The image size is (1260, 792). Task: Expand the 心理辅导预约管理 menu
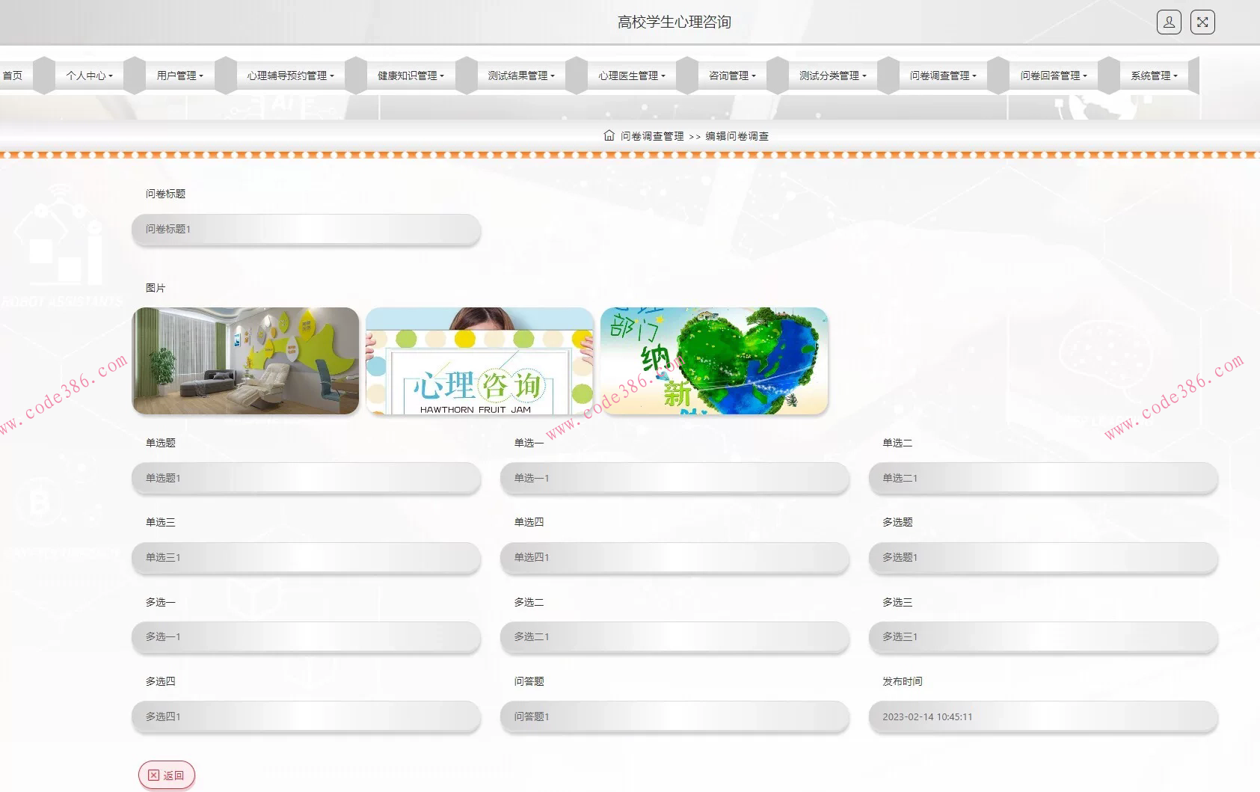pos(290,76)
